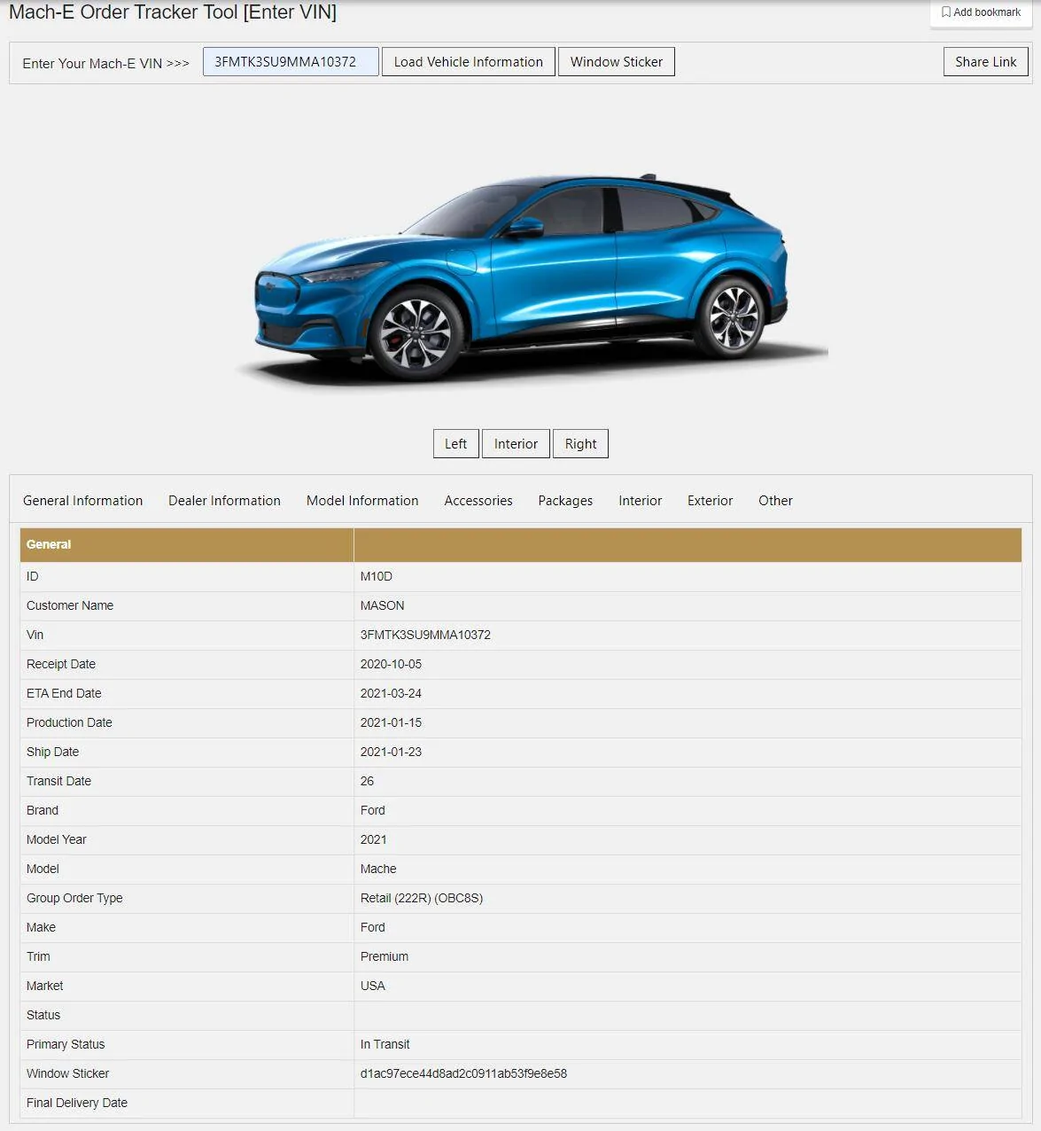Click Receipt Date value 2020-10-05
This screenshot has height=1131, width=1041.
point(391,664)
